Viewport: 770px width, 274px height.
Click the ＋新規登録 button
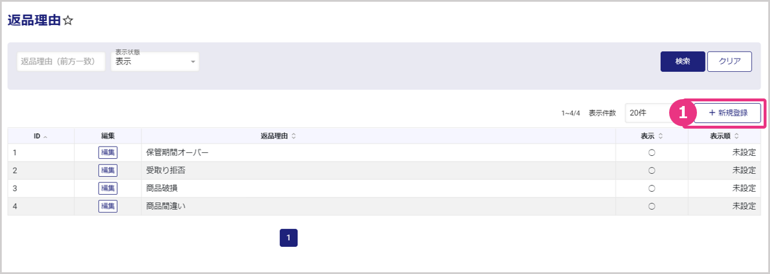pyautogui.click(x=728, y=113)
